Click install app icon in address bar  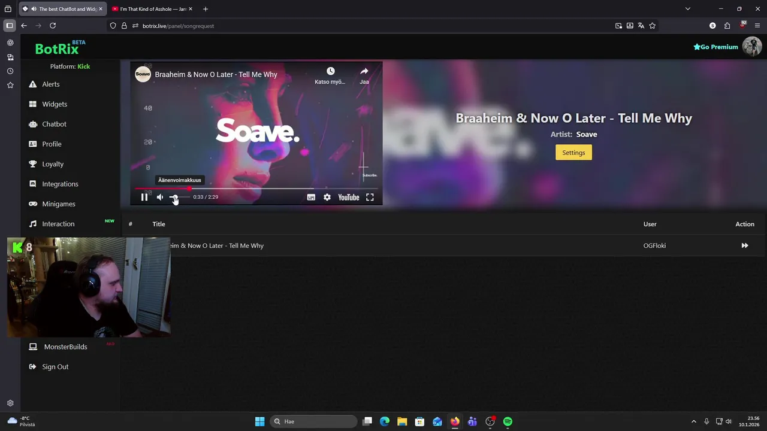(x=630, y=26)
